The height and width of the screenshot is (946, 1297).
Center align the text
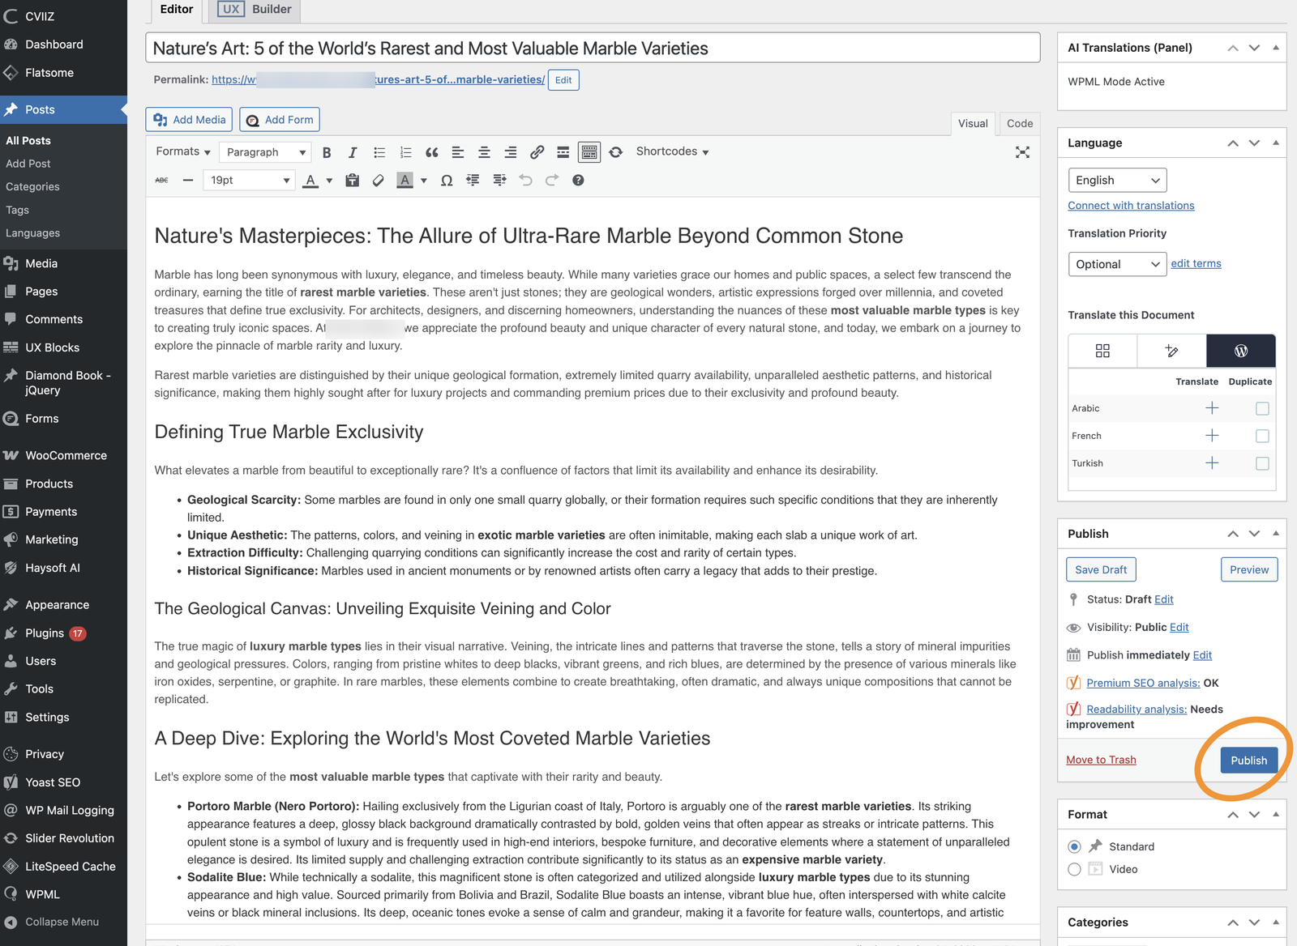click(x=484, y=152)
